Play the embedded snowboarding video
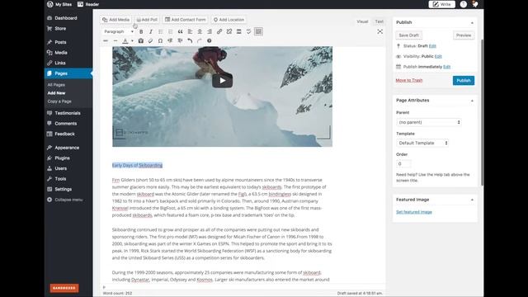This screenshot has width=528, height=297. point(222,81)
